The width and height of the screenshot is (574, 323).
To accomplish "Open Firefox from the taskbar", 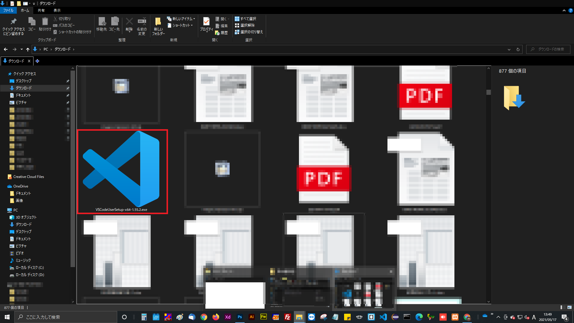I will click(216, 317).
